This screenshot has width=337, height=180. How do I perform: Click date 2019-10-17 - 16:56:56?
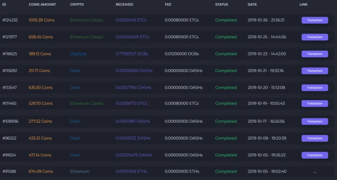266,121
